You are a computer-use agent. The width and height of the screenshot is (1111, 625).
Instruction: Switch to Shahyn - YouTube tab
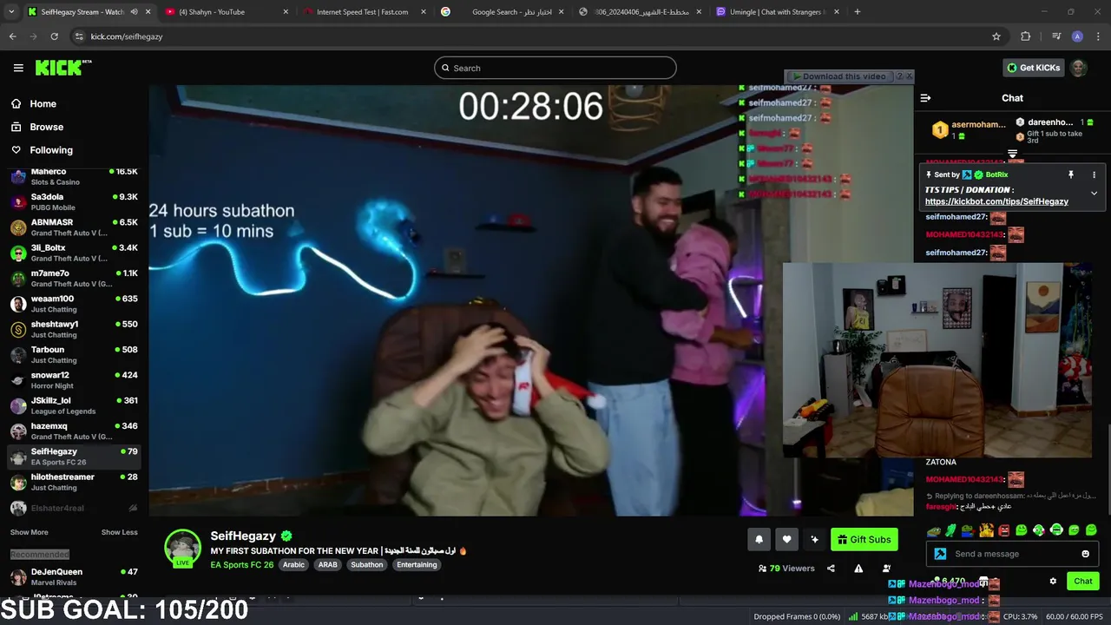[227, 12]
